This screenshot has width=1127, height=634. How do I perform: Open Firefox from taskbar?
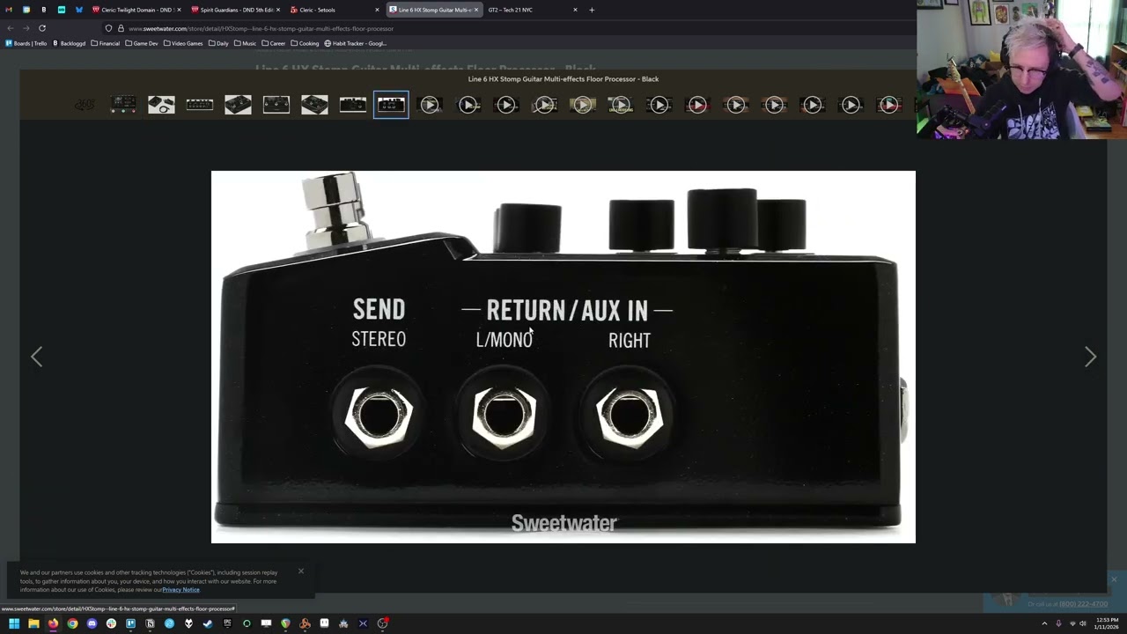53,623
